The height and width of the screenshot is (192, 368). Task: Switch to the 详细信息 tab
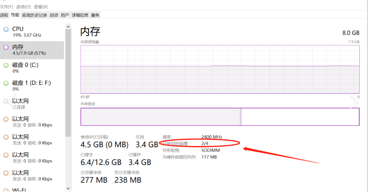click(x=80, y=15)
